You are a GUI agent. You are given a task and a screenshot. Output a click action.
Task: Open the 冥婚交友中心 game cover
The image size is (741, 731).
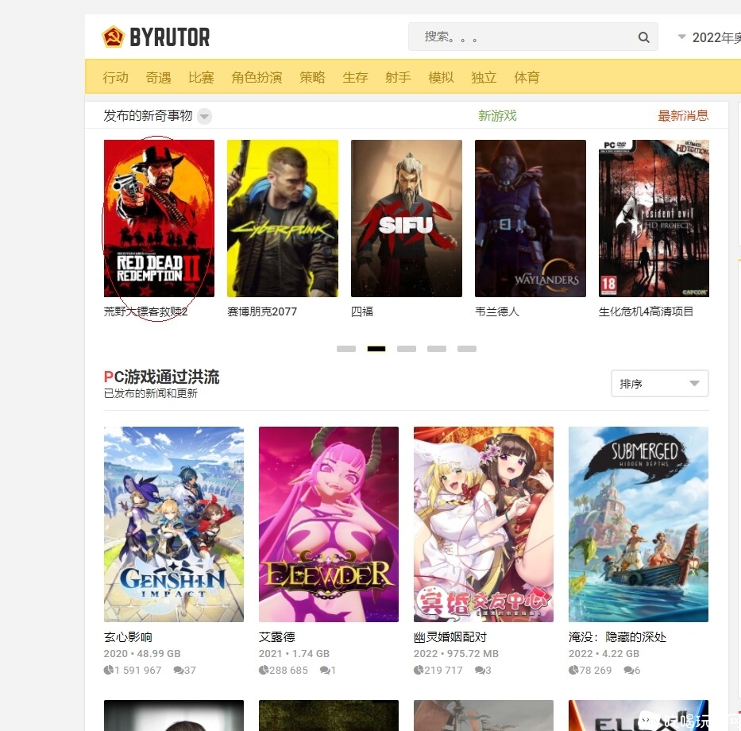point(484,524)
